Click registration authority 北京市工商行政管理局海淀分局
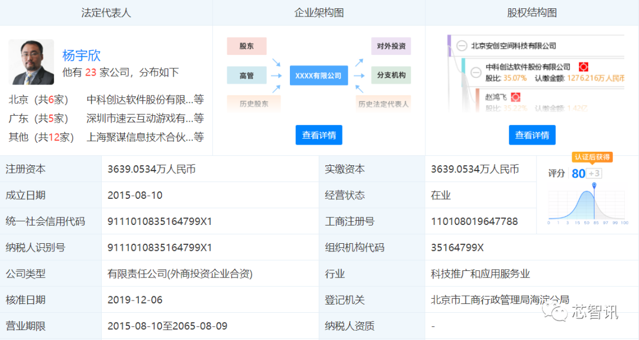 coord(499,300)
